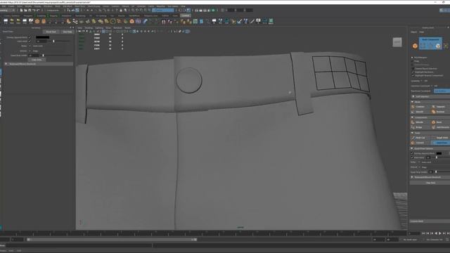The height and width of the screenshot is (253, 450).
Task: Open the Transform Constraint dropdown
Action: 442,91
